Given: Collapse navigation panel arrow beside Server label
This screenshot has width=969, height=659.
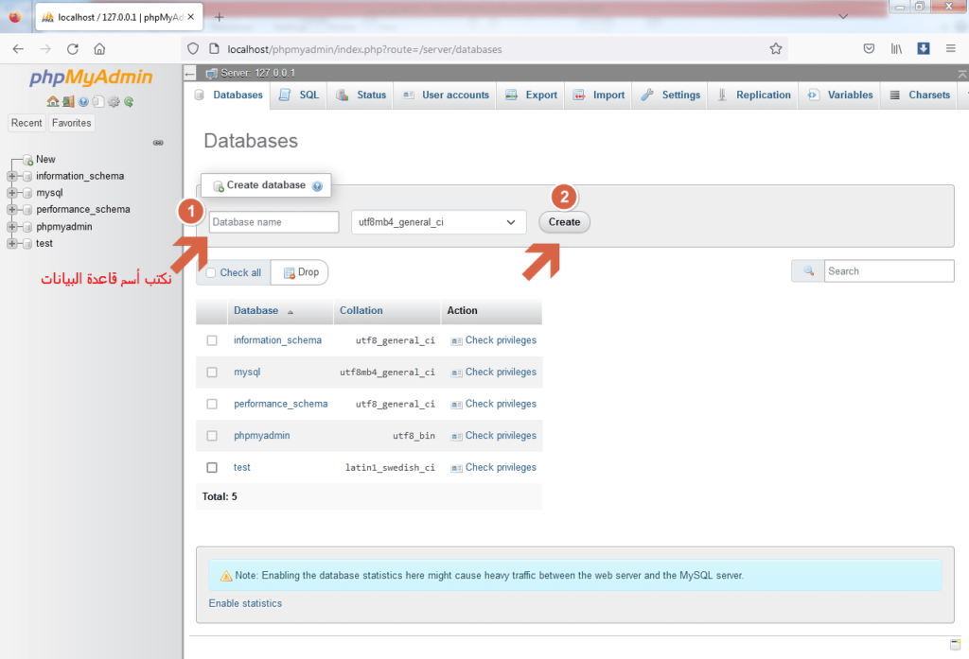Looking at the screenshot, I should point(189,74).
